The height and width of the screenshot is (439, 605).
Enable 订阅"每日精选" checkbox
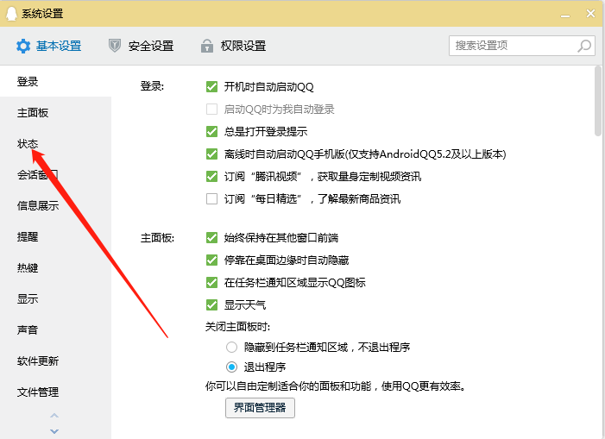tap(211, 199)
